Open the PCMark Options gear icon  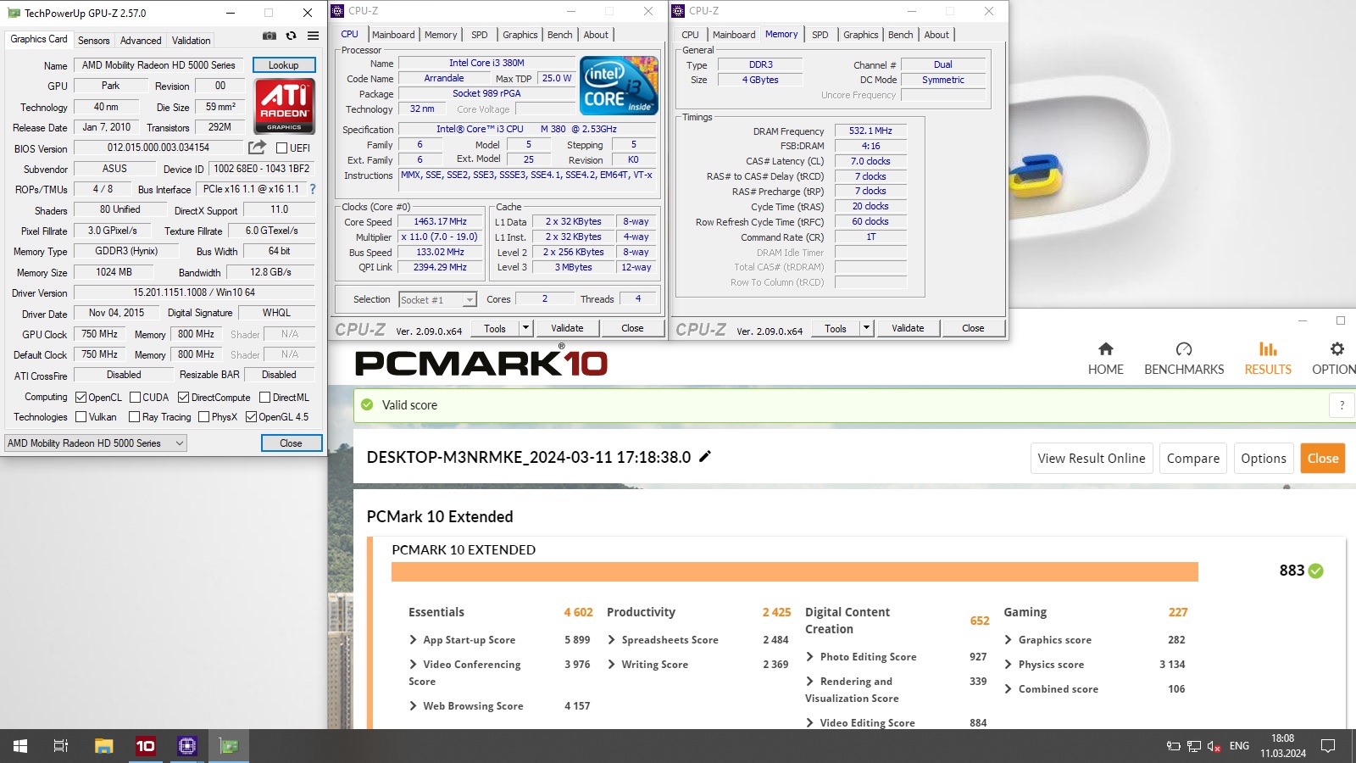1337,348
